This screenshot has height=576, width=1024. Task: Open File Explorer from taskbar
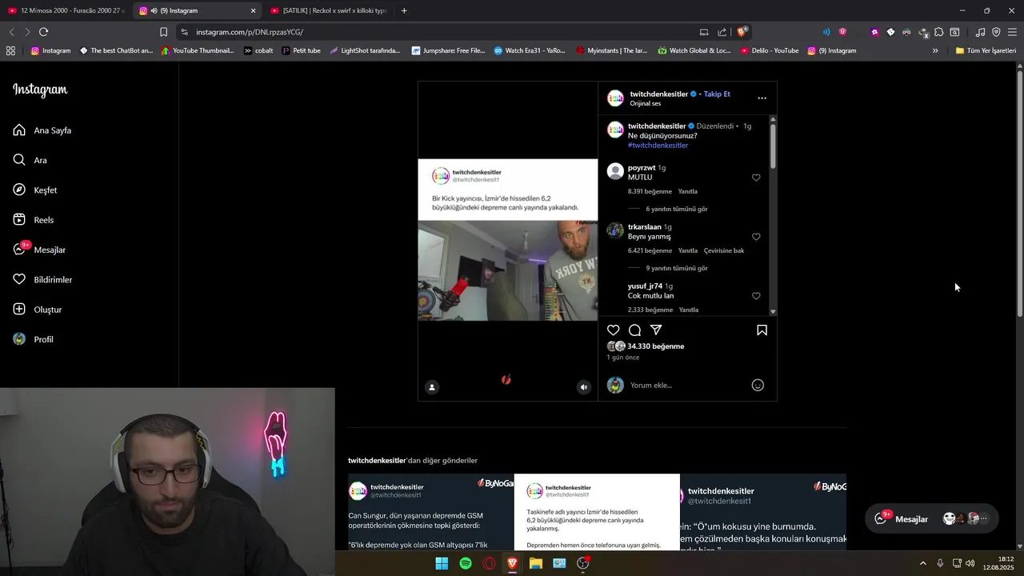(x=536, y=563)
